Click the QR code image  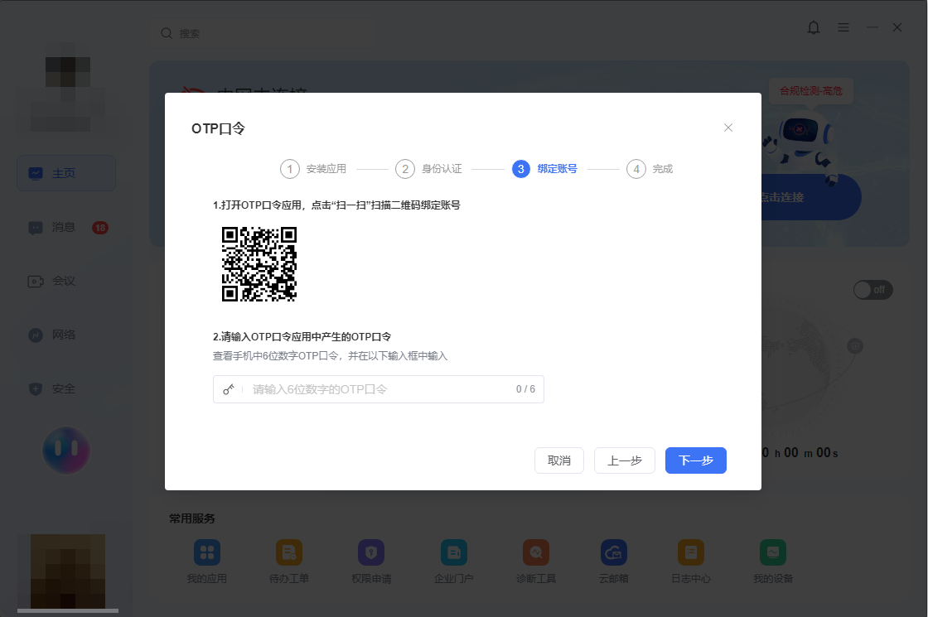click(x=259, y=264)
